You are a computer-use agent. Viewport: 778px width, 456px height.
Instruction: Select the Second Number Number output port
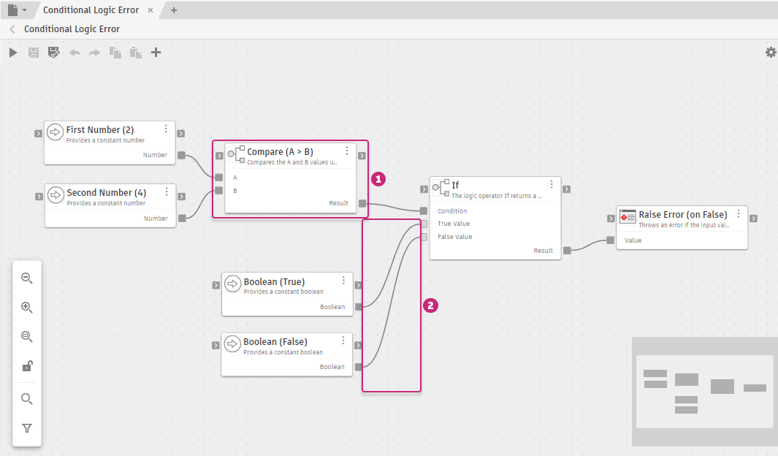click(182, 218)
